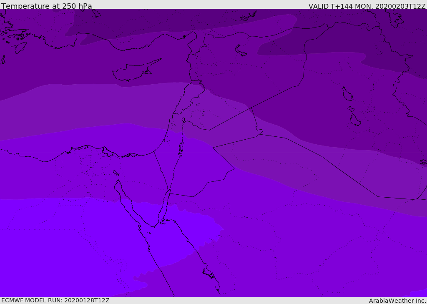The height and width of the screenshot is (304, 427).
Task: Click the Sea of Galilee outline
Action: (x=183, y=120)
